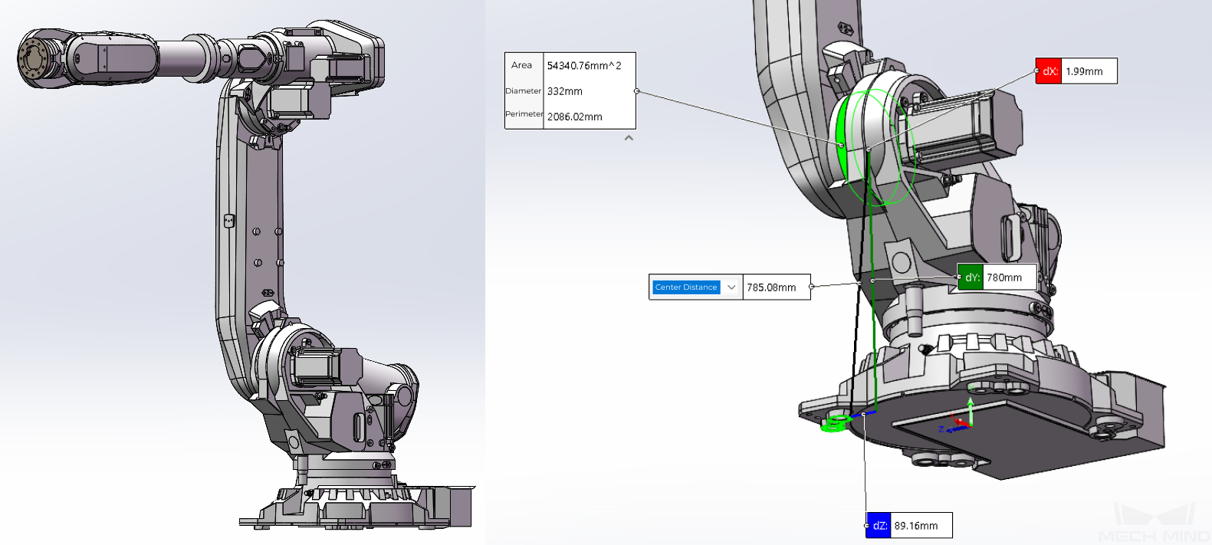Click the Area label cell
This screenshot has height=545, width=1212.
pyautogui.click(x=523, y=66)
